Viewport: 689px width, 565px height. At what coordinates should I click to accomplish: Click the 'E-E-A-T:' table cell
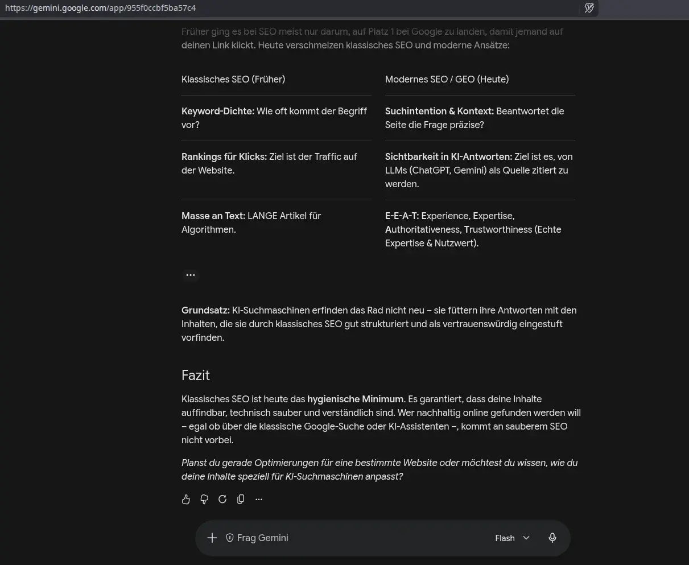480,229
